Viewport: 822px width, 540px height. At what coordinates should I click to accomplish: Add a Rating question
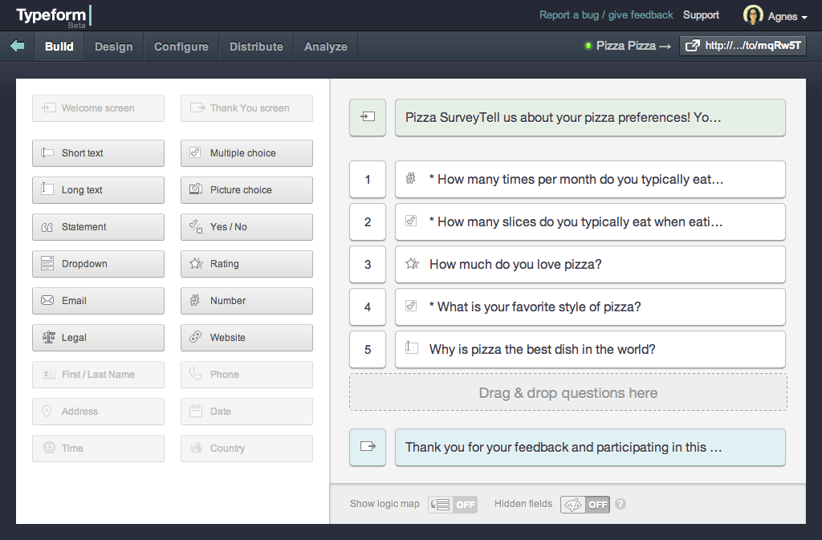[x=247, y=264]
